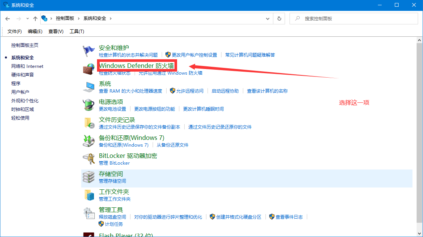Select 程序 in sidebar

point(16,83)
